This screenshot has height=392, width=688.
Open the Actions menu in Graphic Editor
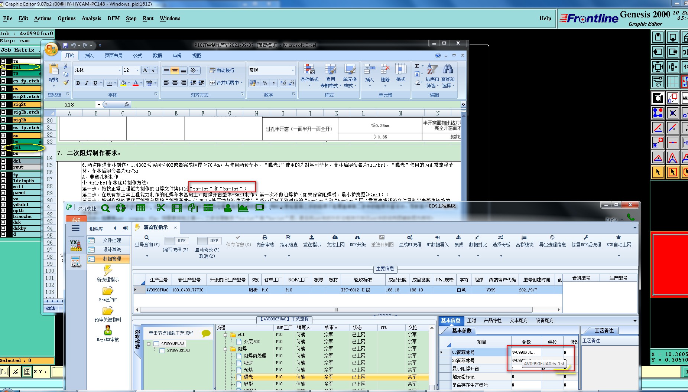point(43,18)
